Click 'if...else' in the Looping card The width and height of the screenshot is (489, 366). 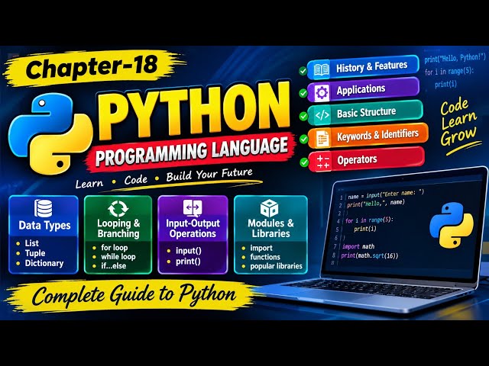tap(114, 266)
